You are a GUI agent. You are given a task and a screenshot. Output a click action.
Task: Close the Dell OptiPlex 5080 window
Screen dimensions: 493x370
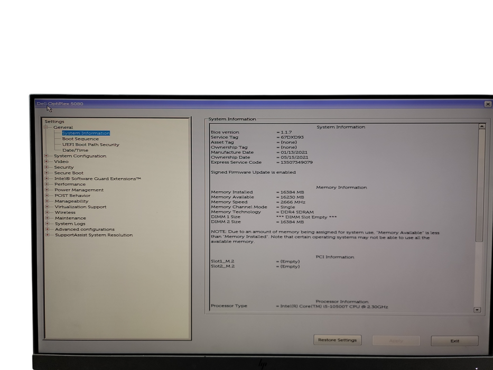(488, 104)
